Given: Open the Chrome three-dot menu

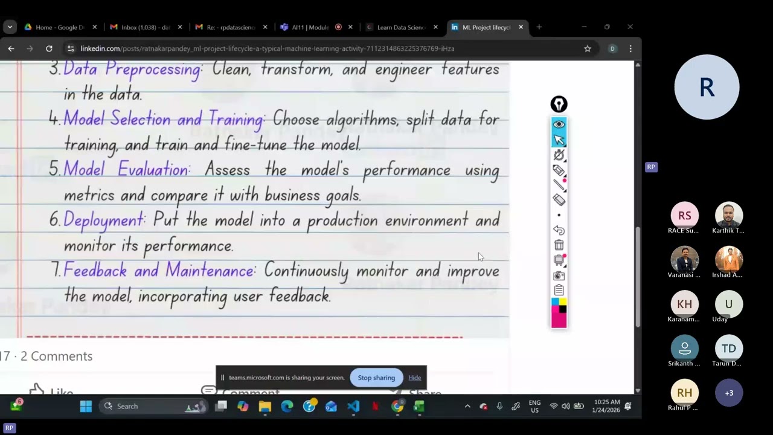Looking at the screenshot, I should pyautogui.click(x=630, y=48).
